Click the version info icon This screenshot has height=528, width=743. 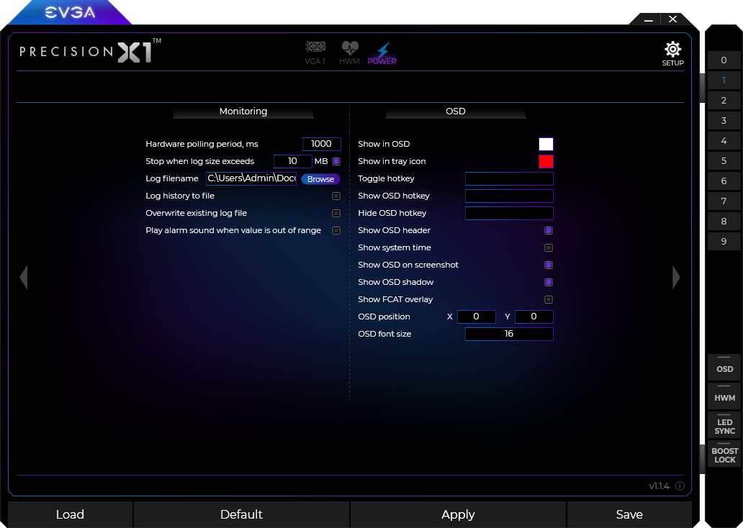(680, 486)
